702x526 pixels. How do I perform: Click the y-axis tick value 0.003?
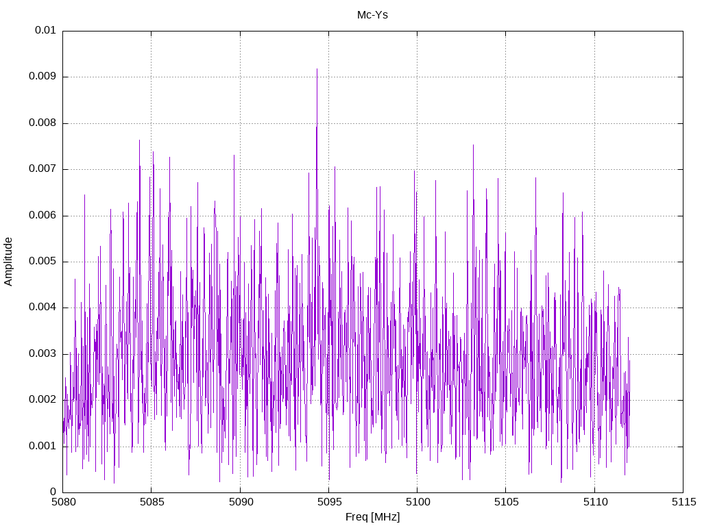(42, 354)
